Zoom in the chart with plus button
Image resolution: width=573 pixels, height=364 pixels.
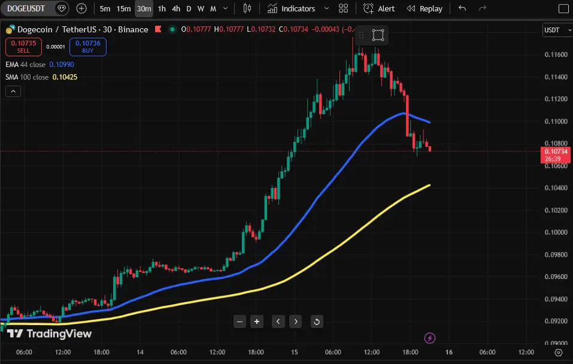[x=257, y=321]
